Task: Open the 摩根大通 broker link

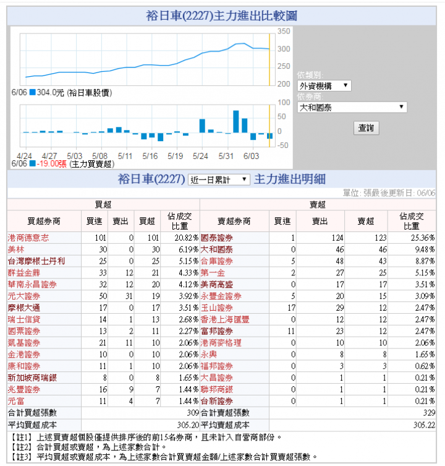Action: [x=24, y=308]
